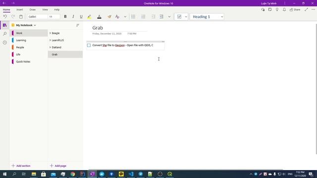Open QGIS from the taskbar
This screenshot has height=178, width=317.
point(169,174)
